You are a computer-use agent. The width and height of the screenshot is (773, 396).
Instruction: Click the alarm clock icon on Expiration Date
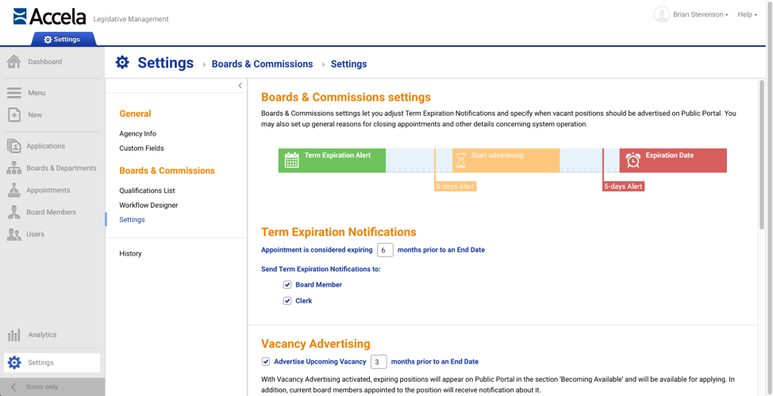coord(633,160)
